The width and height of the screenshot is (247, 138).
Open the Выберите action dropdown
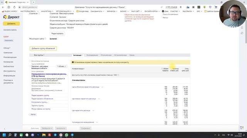(x=47, y=128)
